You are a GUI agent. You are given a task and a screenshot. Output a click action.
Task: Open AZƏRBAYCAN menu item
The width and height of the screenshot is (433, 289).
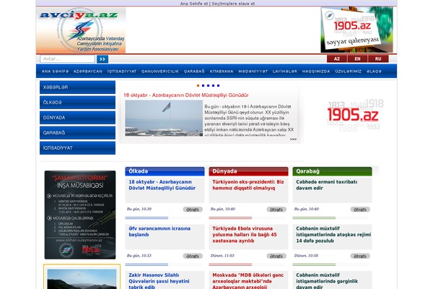tap(88, 72)
